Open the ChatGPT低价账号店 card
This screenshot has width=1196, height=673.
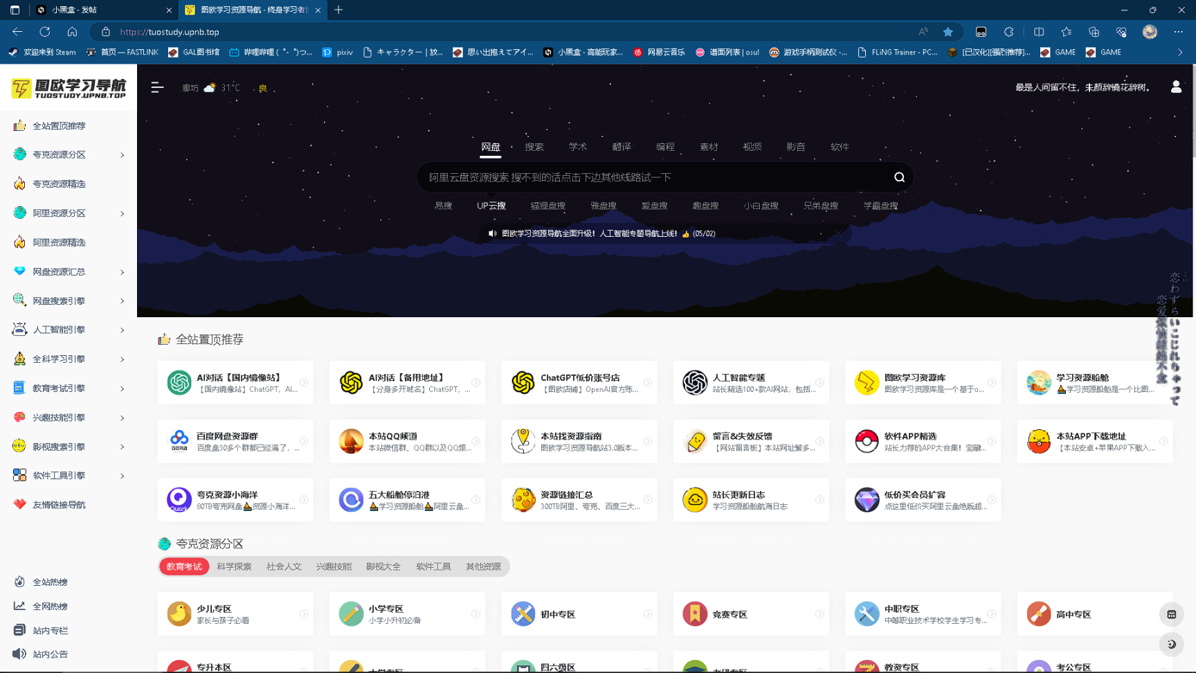click(x=579, y=382)
